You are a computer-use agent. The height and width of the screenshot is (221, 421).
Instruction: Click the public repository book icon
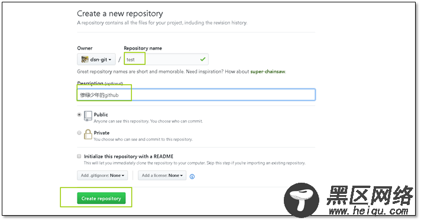[88, 116]
